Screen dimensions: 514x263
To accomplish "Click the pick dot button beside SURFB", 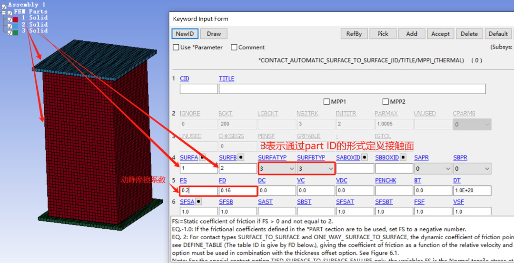I will pyautogui.click(x=241, y=157).
